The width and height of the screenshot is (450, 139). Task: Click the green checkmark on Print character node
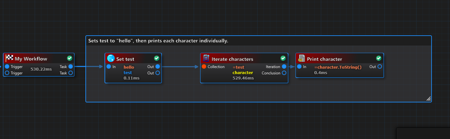click(x=379, y=58)
